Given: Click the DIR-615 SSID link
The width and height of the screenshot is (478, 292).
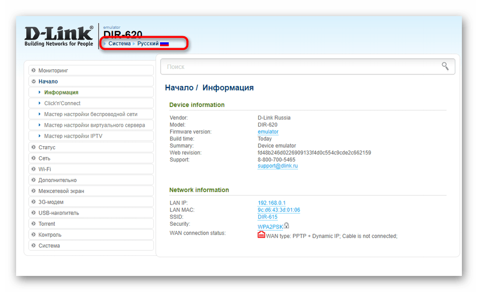Looking at the screenshot, I should (267, 217).
